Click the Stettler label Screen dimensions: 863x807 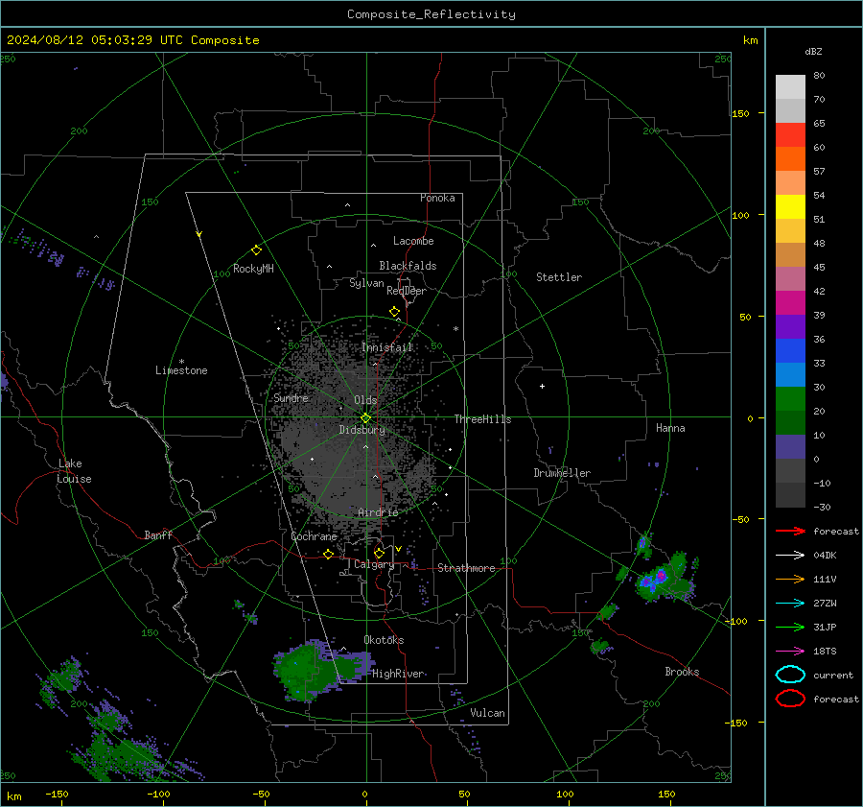pyautogui.click(x=559, y=277)
